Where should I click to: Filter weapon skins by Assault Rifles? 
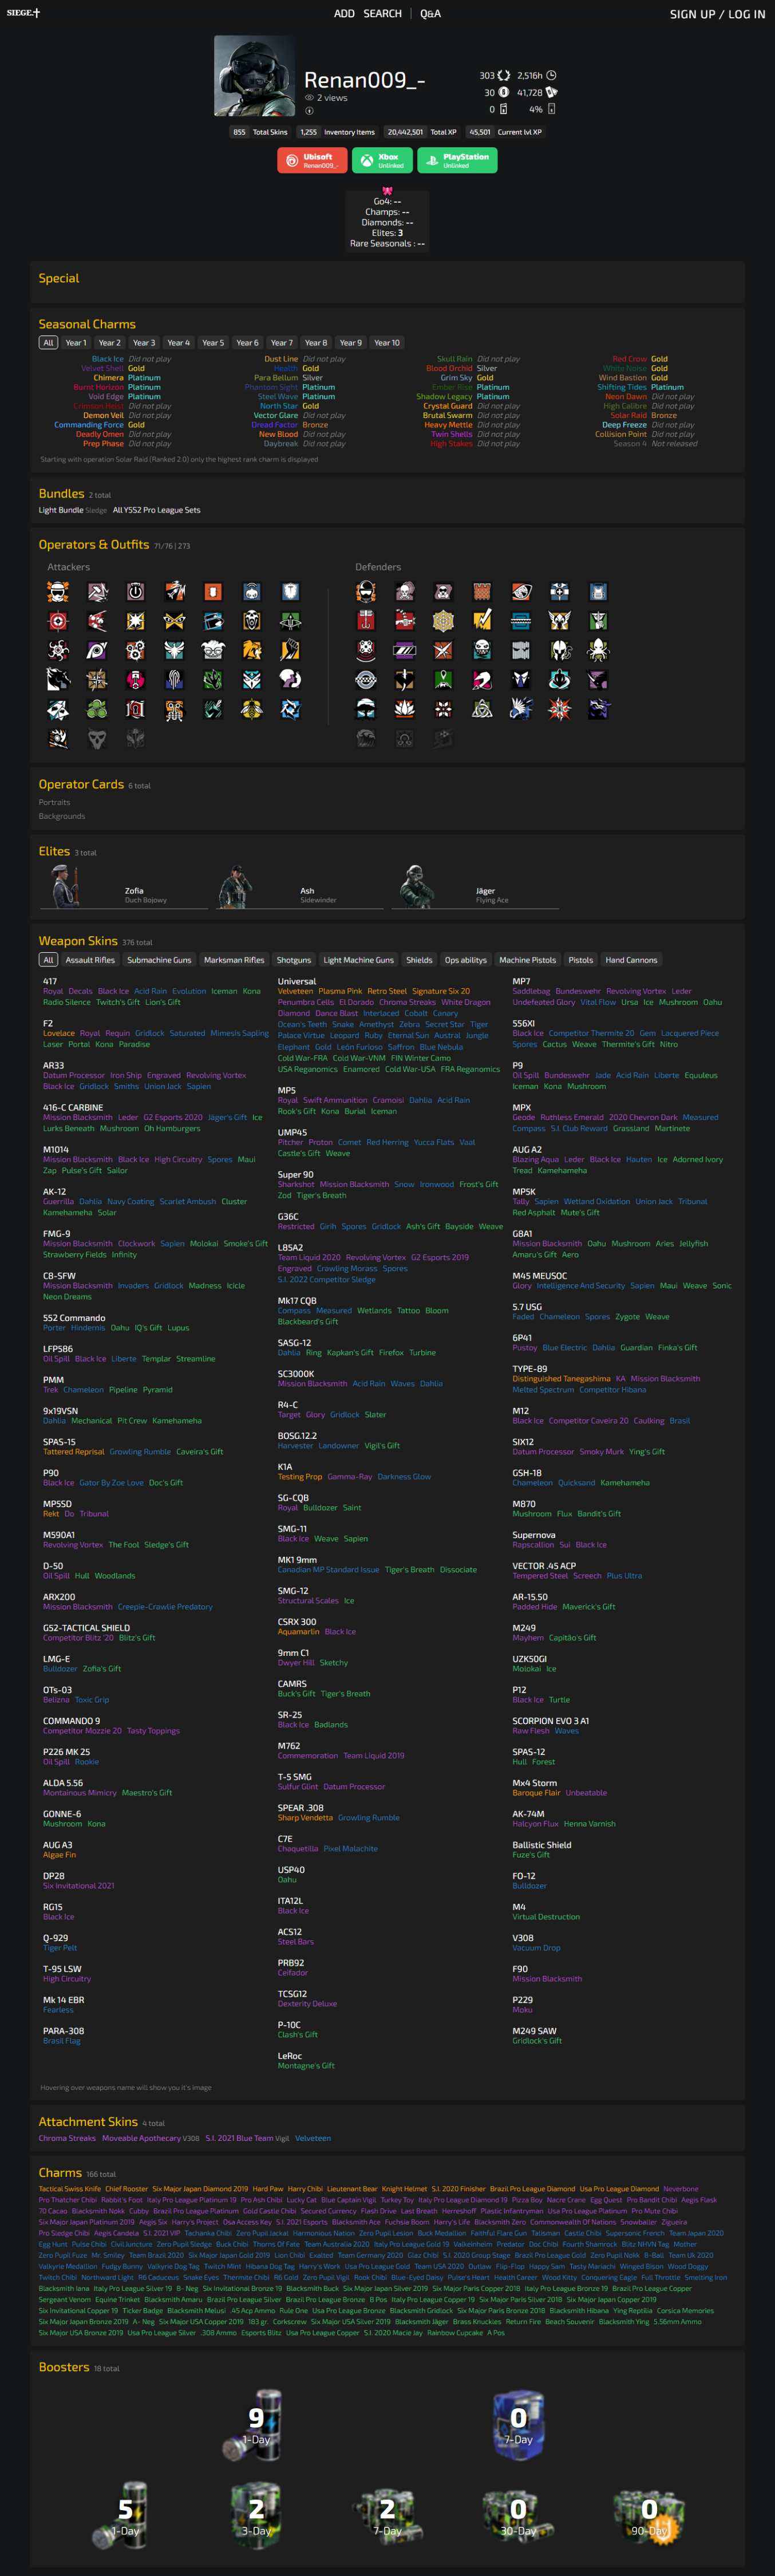pos(91,960)
